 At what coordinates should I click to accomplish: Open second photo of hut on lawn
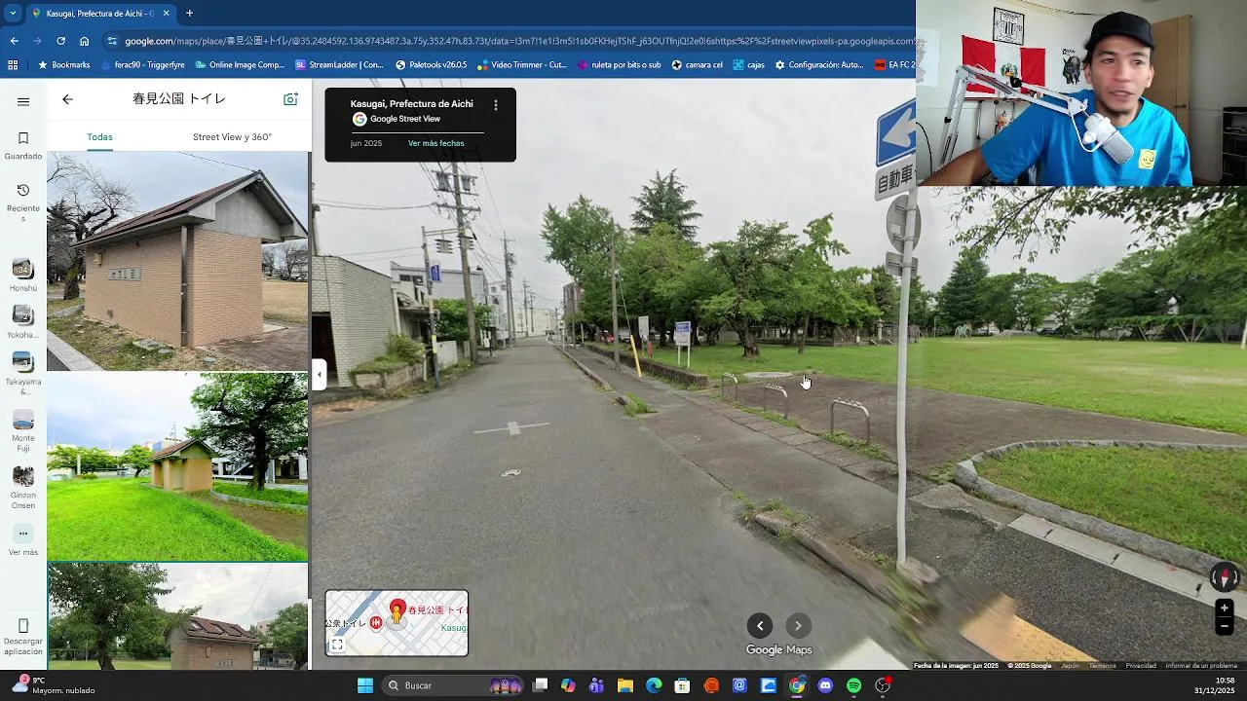177,467
